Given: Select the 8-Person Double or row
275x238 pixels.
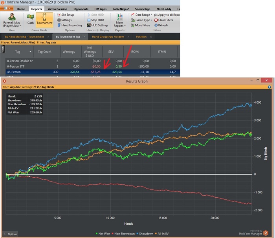Looking at the screenshot, I should coord(92,61).
